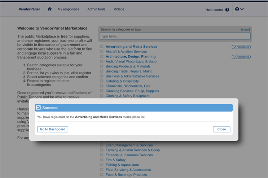Viewport: 268px width, 178px height.
Task: Expand Building Trade, Repairs, Maint. category
Action: point(102,71)
